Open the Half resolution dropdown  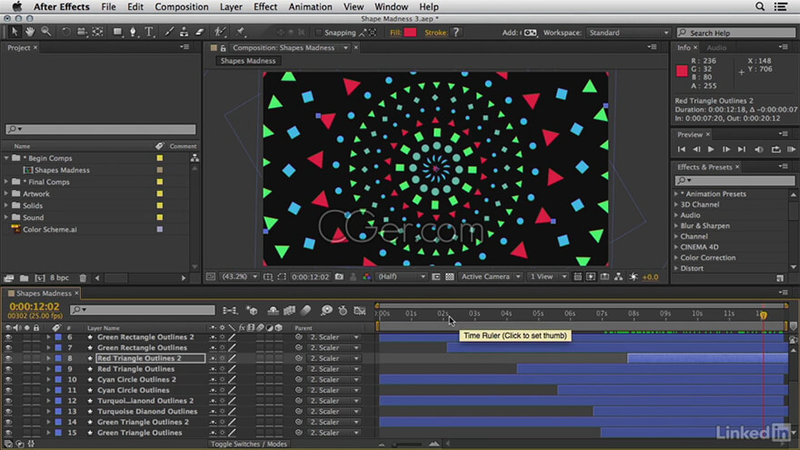click(x=401, y=276)
